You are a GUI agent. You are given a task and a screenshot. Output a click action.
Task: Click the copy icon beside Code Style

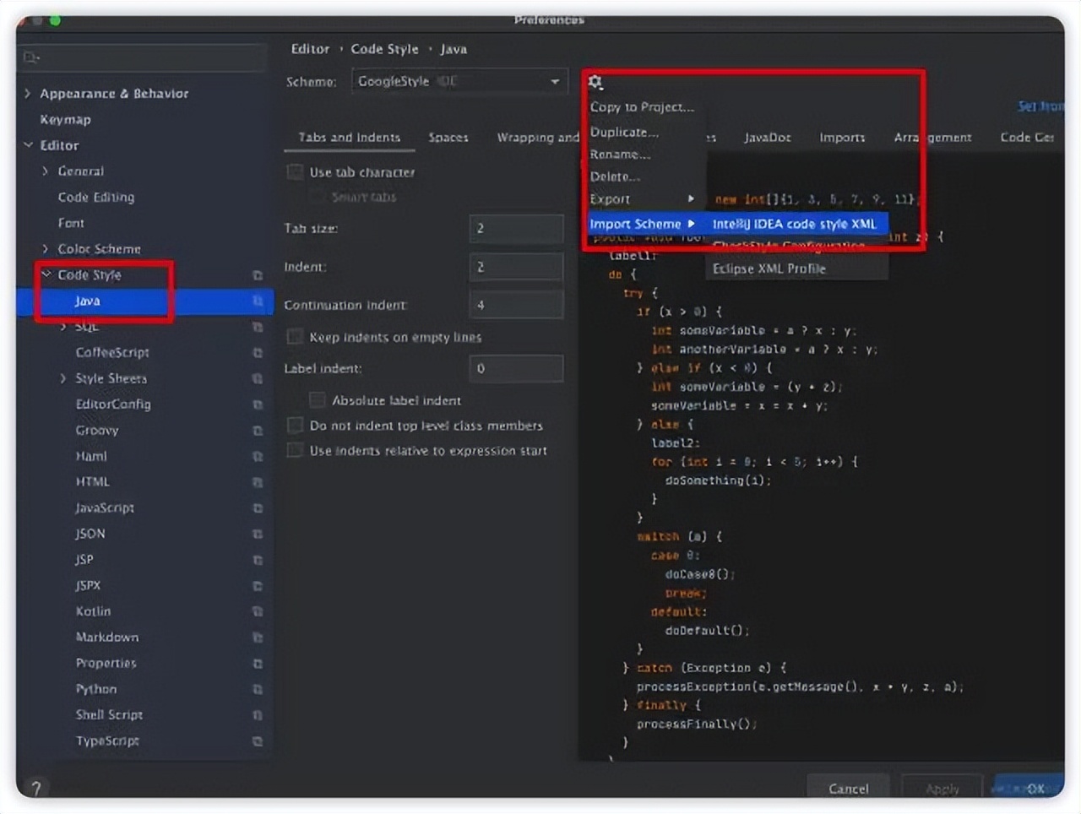258,275
